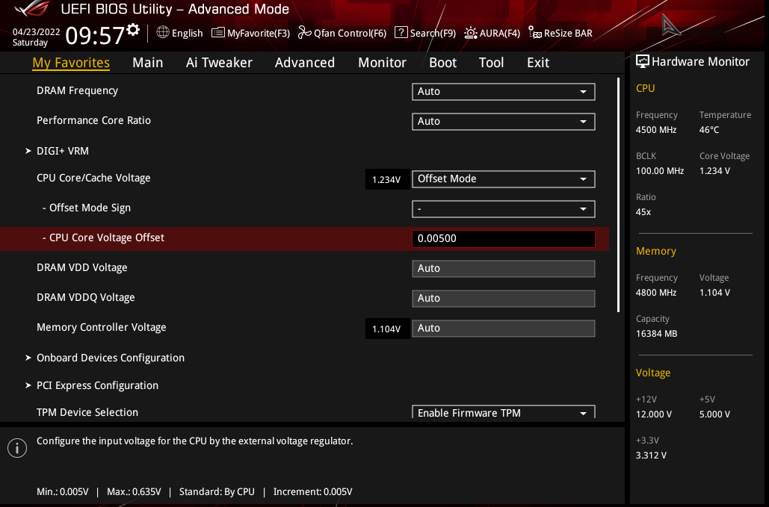Open MyFavorite(F3) menu
This screenshot has height=507, width=769.
pos(259,33)
